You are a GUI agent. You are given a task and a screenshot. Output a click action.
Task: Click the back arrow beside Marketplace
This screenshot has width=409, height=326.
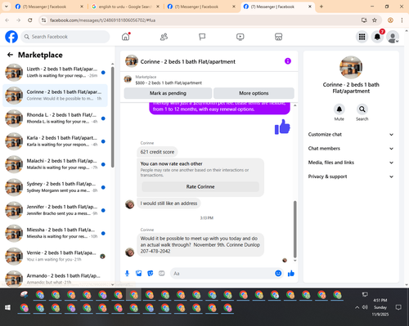(x=10, y=55)
